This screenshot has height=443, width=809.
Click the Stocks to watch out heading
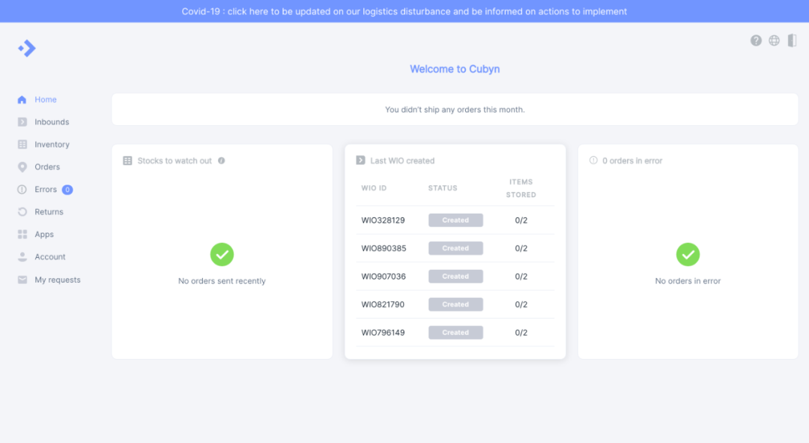point(175,160)
